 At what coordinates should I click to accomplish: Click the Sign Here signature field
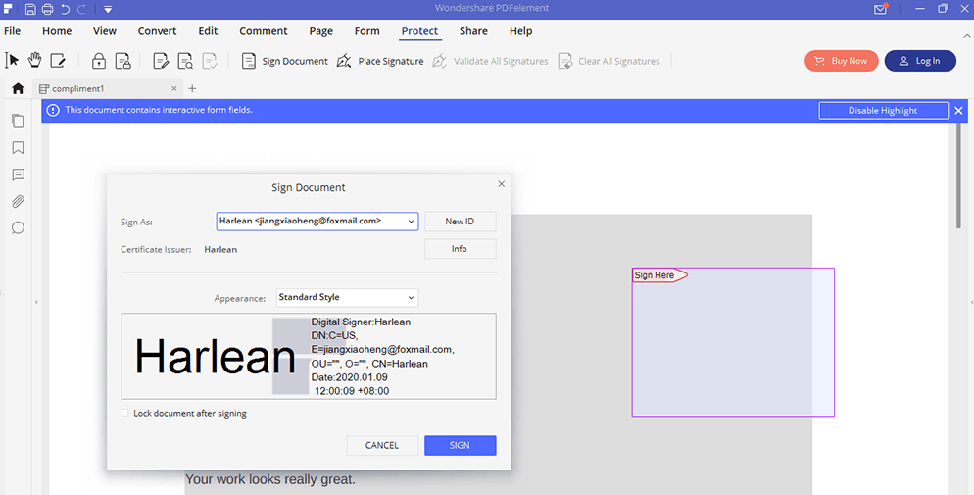733,342
